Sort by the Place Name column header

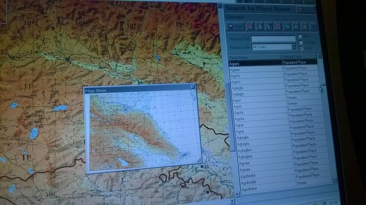pos(255,57)
